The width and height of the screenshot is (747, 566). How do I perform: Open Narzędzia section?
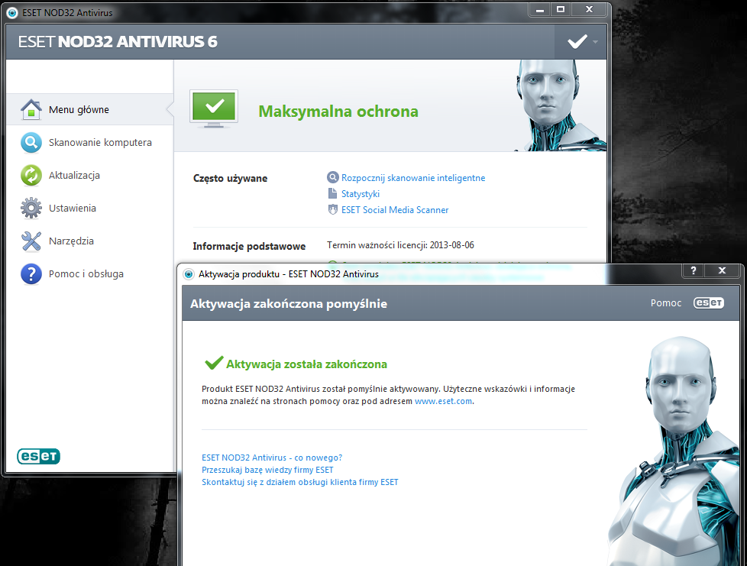[x=90, y=241]
